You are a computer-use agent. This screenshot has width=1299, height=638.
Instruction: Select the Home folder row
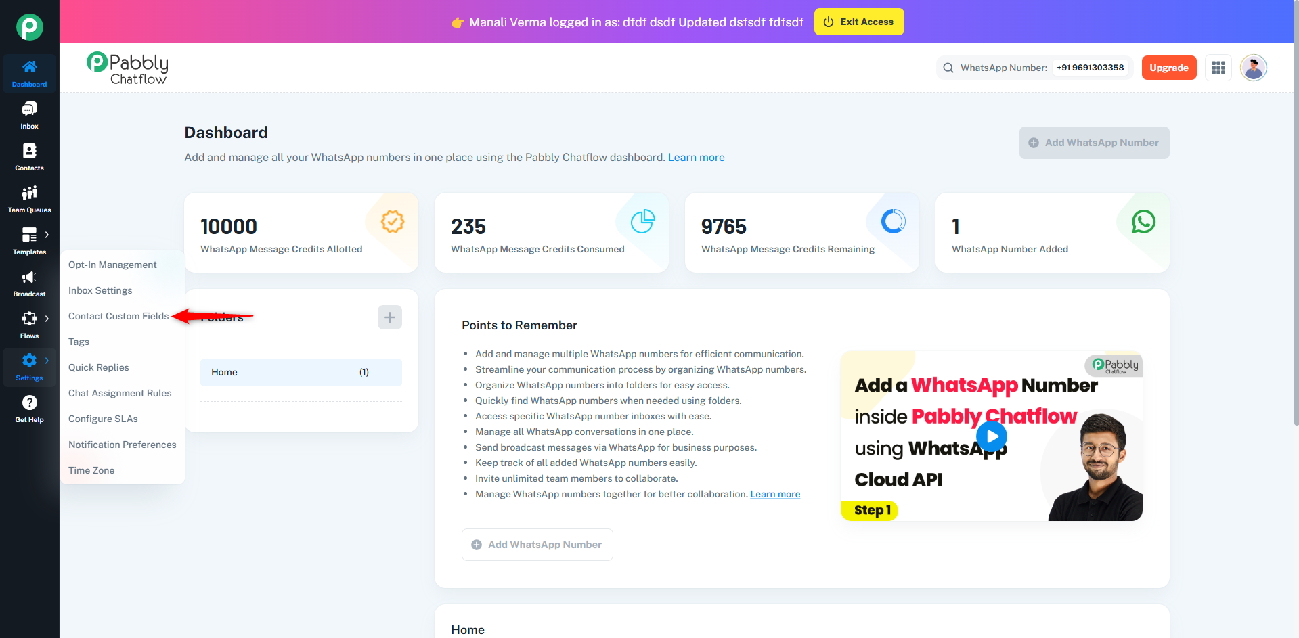pos(301,372)
